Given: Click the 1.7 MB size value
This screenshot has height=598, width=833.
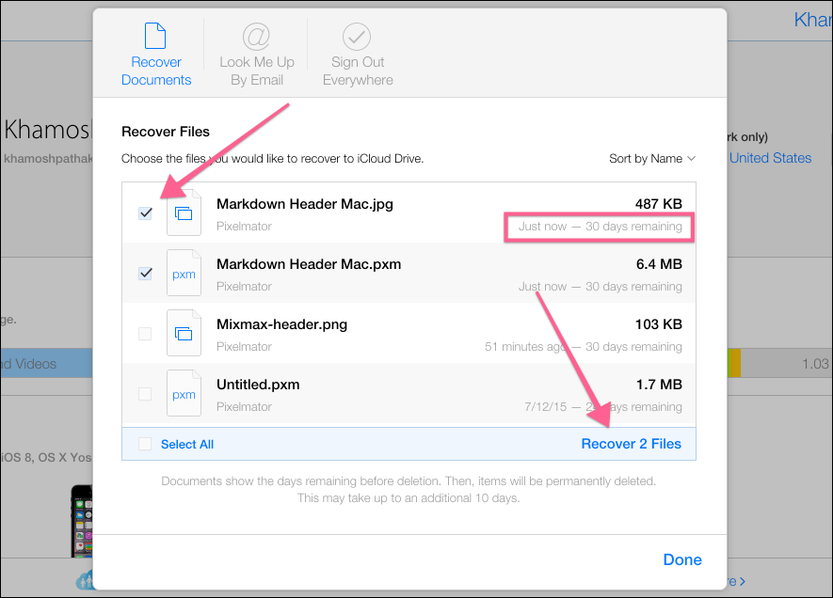Looking at the screenshot, I should point(659,385).
